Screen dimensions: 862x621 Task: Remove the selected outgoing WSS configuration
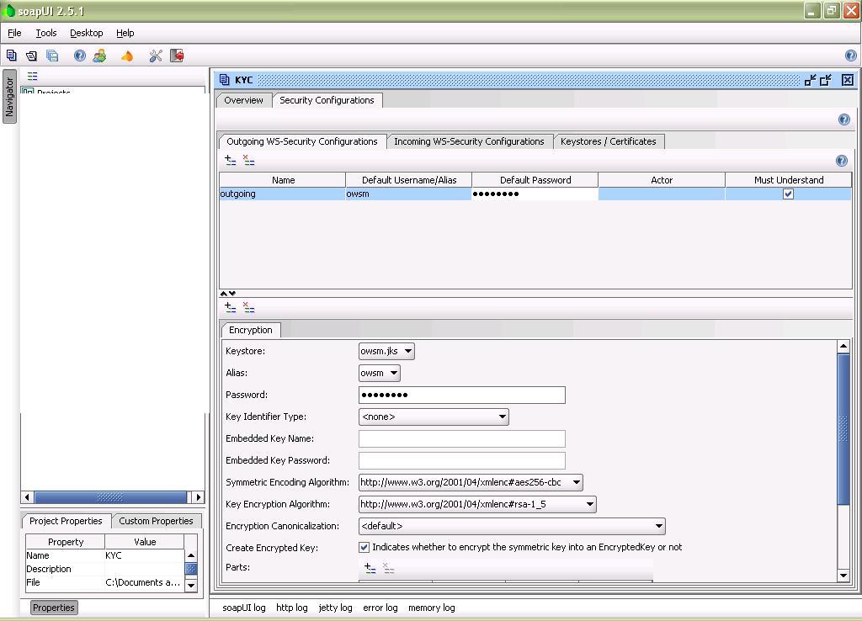(x=248, y=160)
